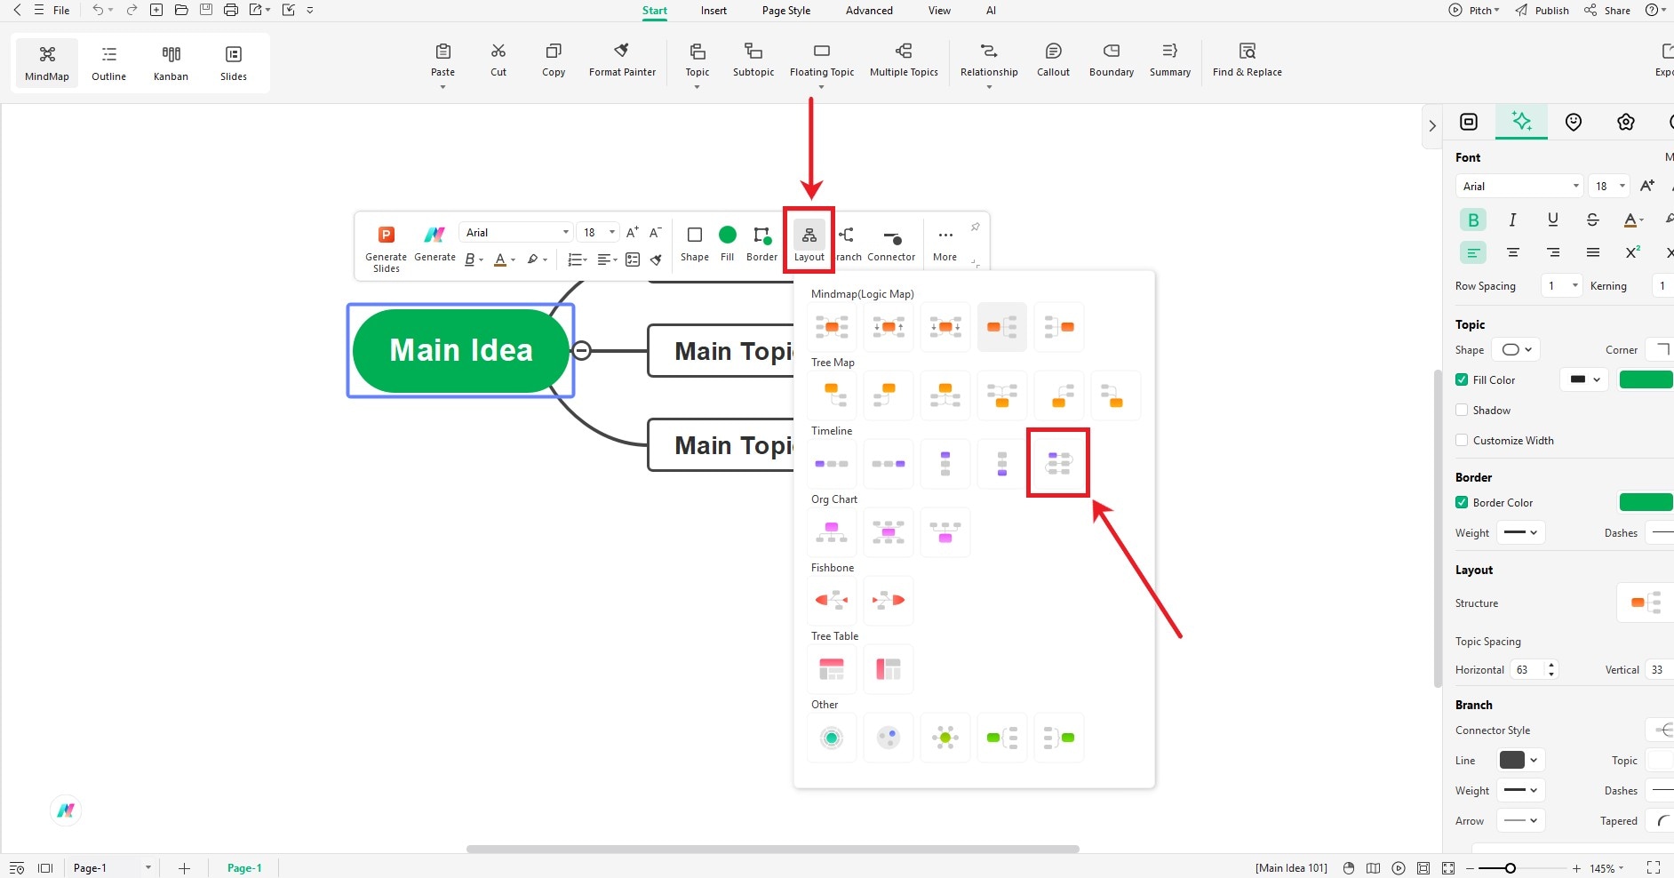The image size is (1674, 878).
Task: Click Generate Slides in floating toolbar
Action: pos(386,248)
